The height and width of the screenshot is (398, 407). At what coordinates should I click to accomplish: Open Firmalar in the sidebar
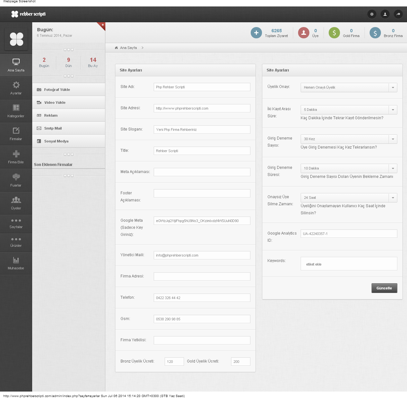click(16, 134)
